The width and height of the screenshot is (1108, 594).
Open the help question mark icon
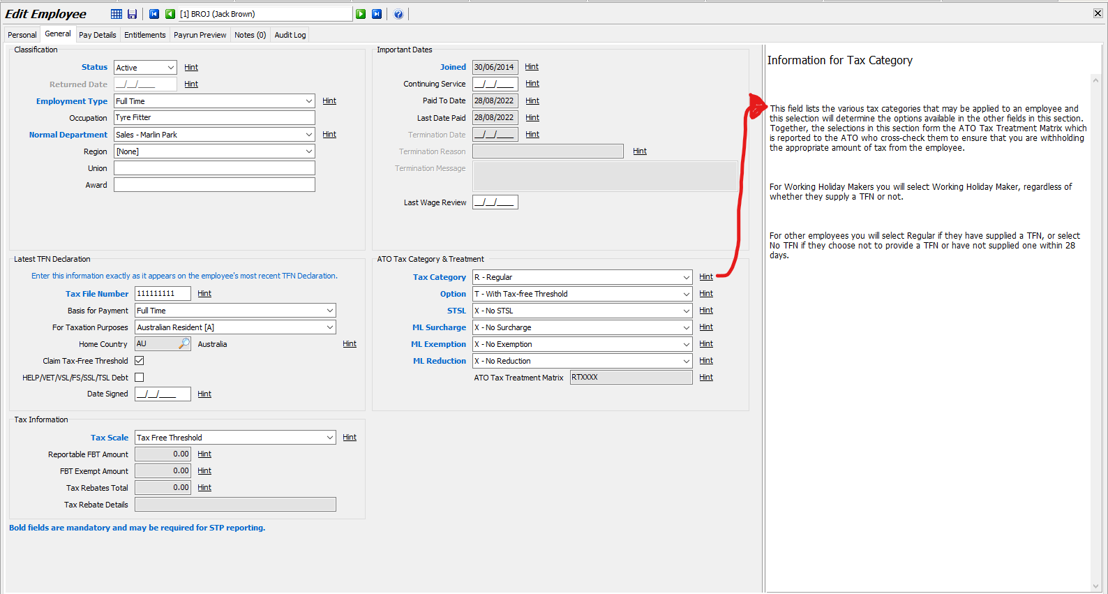pyautogui.click(x=398, y=14)
